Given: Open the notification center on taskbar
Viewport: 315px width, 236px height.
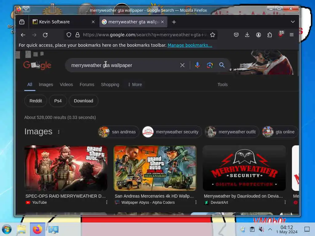Looking at the screenshot, I should pyautogui.click(x=307, y=229).
